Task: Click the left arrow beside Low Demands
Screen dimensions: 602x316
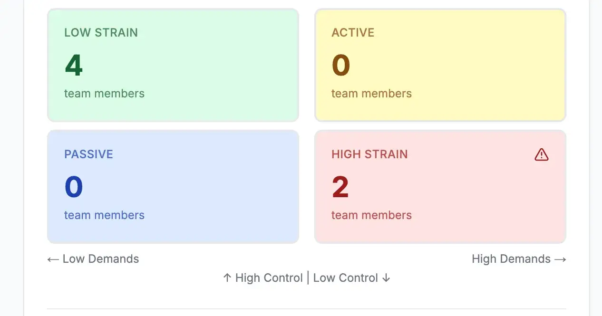Action: click(52, 259)
